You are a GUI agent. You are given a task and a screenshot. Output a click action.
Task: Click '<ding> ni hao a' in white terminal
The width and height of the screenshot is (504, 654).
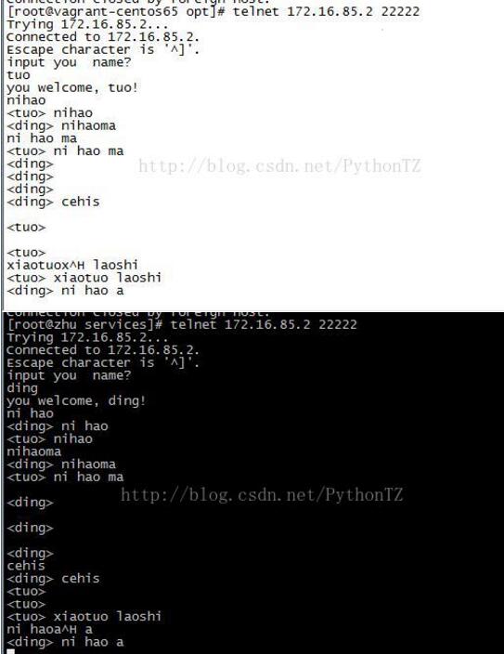[65, 290]
